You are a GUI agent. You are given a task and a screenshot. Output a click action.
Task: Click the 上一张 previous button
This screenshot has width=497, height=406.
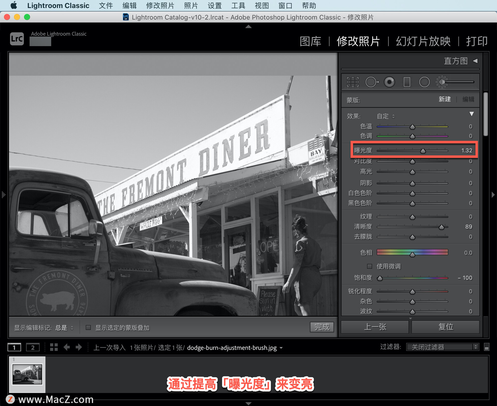pos(375,327)
